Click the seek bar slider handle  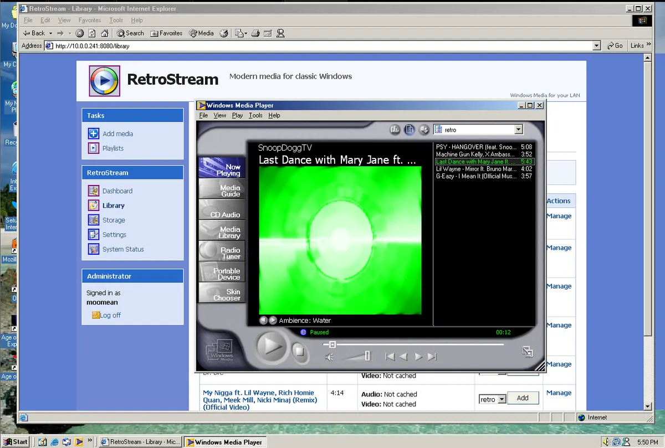coord(332,344)
